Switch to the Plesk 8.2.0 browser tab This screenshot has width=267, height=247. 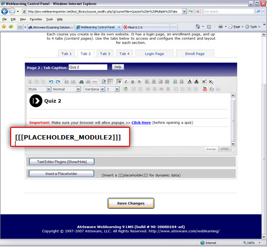pyautogui.click(x=146, y=27)
